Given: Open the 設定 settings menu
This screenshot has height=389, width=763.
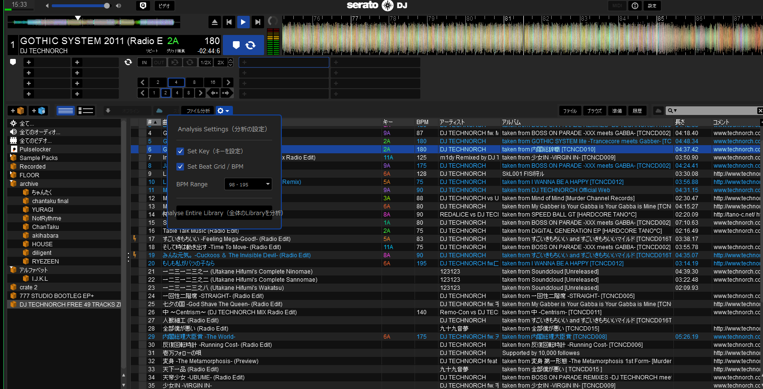Looking at the screenshot, I should click(x=652, y=6).
